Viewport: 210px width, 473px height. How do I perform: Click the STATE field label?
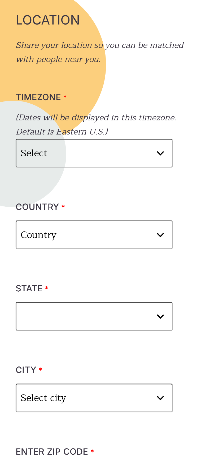pyautogui.click(x=29, y=288)
